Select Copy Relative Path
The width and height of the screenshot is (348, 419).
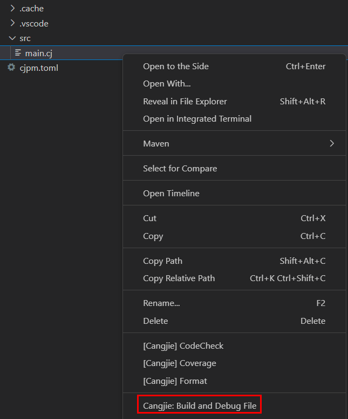[179, 278]
